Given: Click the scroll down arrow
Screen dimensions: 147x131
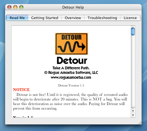Looking at the screenshot, I should click(133, 115).
